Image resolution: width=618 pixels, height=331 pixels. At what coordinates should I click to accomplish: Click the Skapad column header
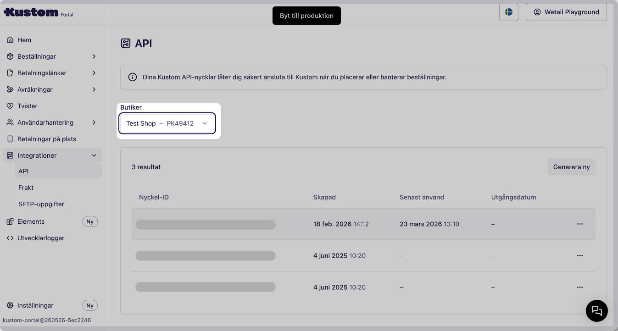[x=324, y=197]
